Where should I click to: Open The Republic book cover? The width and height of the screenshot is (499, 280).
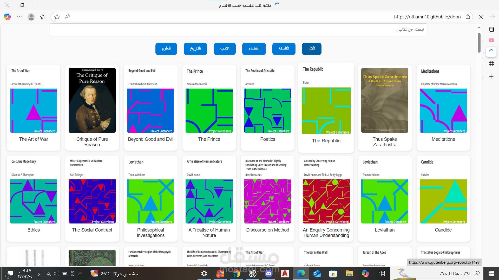coord(326,100)
